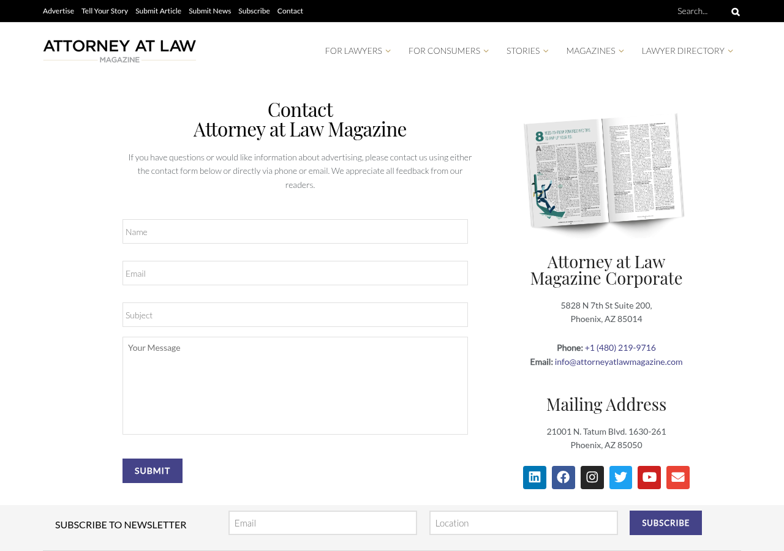The image size is (784, 551).
Task: Select 'Phoenix, AZ 85014' text
Action: [x=606, y=319]
